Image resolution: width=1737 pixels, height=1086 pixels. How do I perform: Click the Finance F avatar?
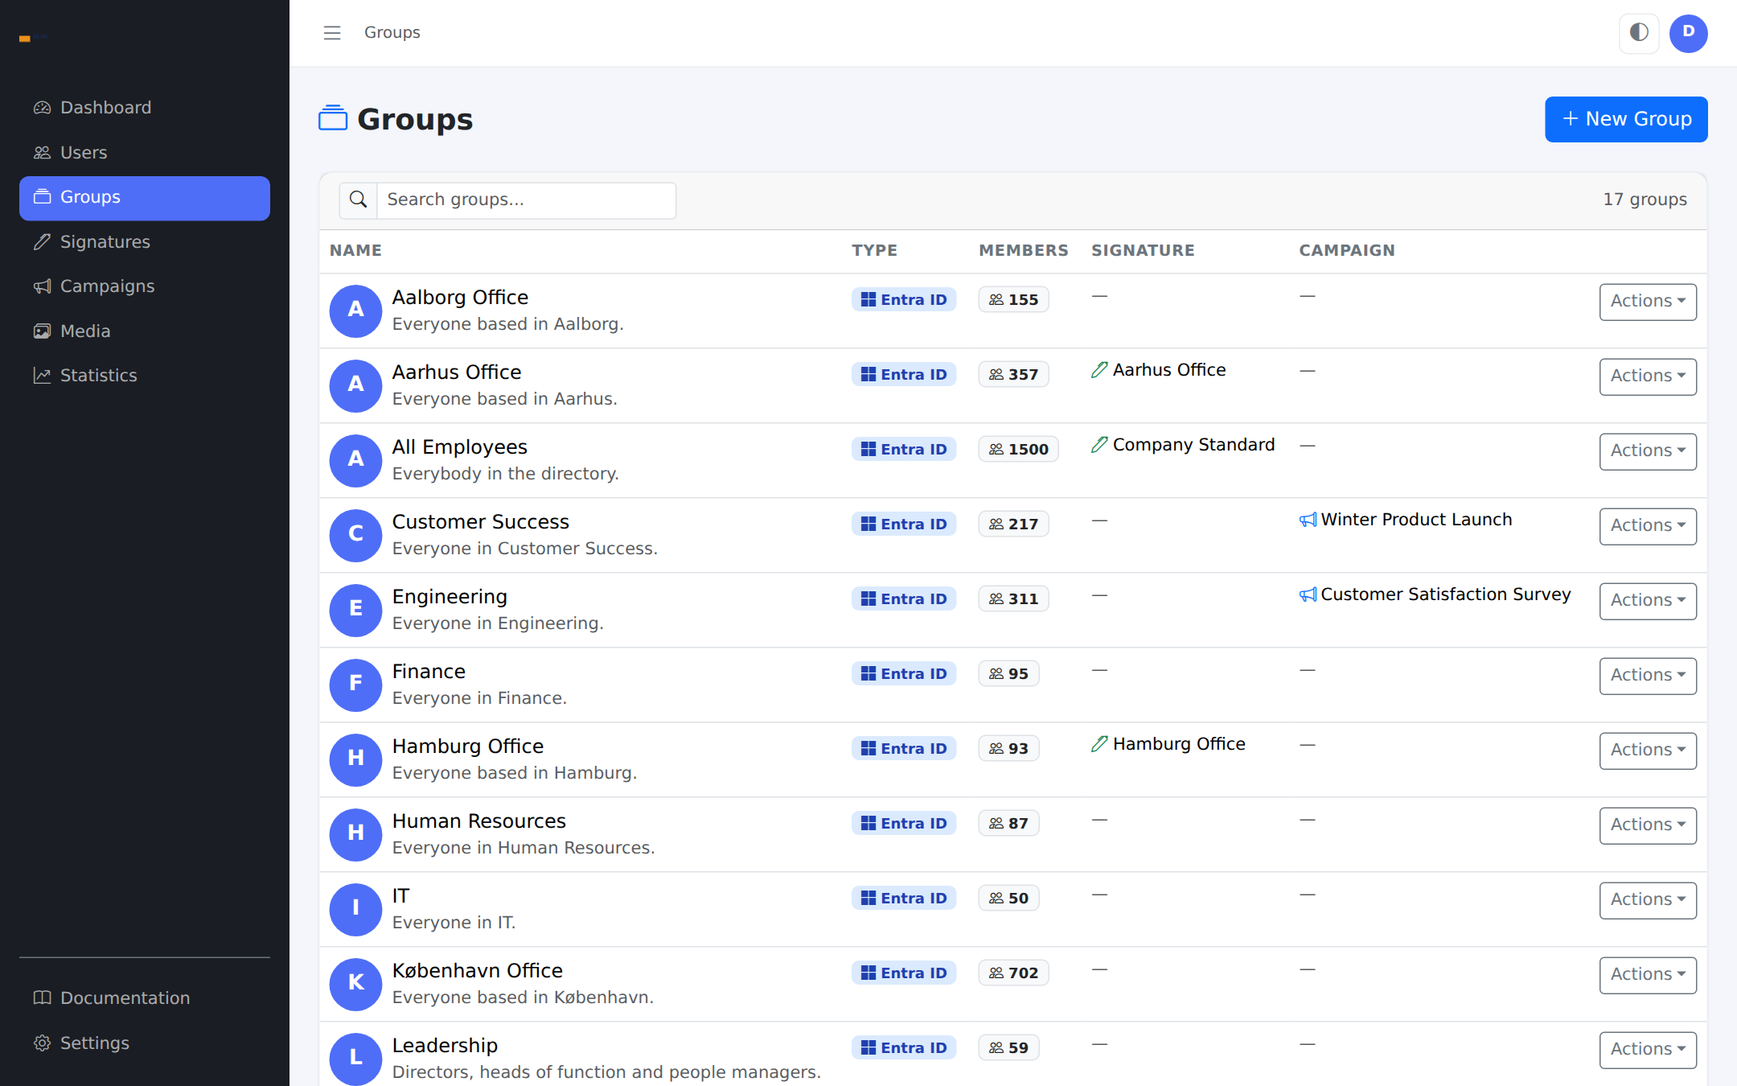(x=355, y=685)
